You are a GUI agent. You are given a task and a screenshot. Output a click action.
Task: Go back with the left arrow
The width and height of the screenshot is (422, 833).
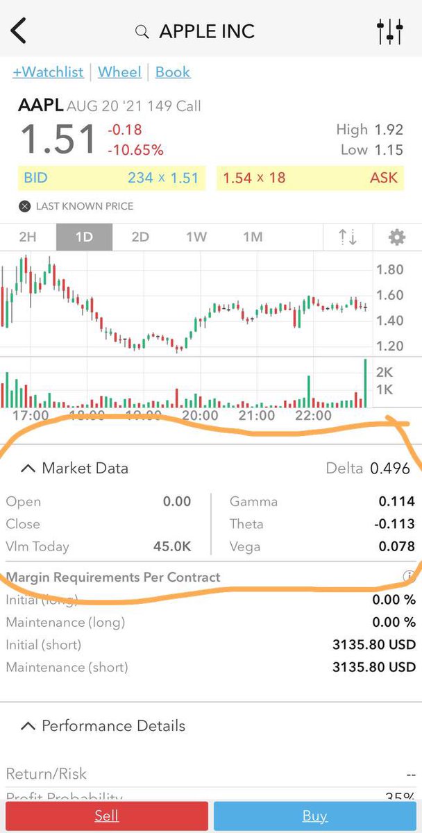coord(18,31)
